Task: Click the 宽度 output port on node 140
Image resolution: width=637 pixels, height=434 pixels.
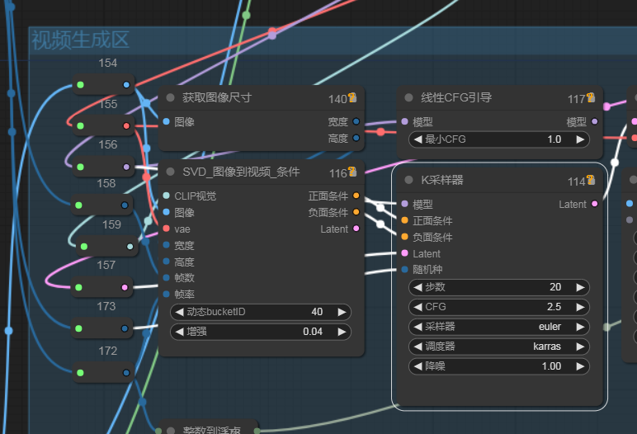Action: pos(356,121)
